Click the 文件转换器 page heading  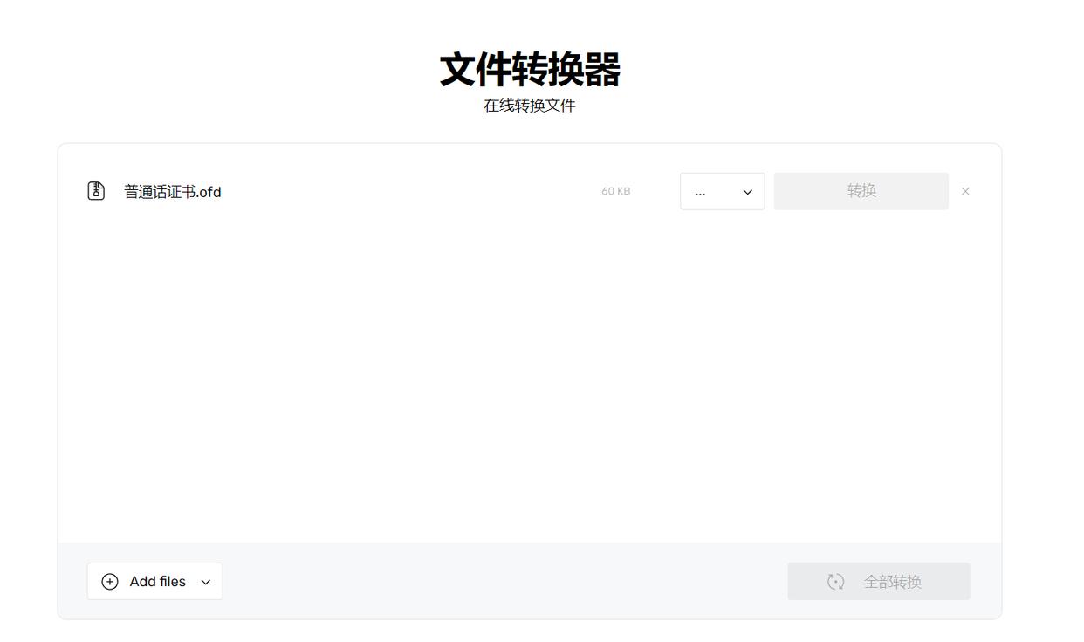(530, 70)
